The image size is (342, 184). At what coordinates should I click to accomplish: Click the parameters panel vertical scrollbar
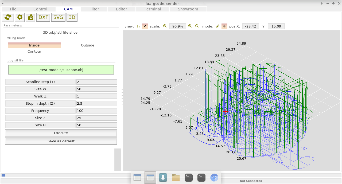point(118,159)
